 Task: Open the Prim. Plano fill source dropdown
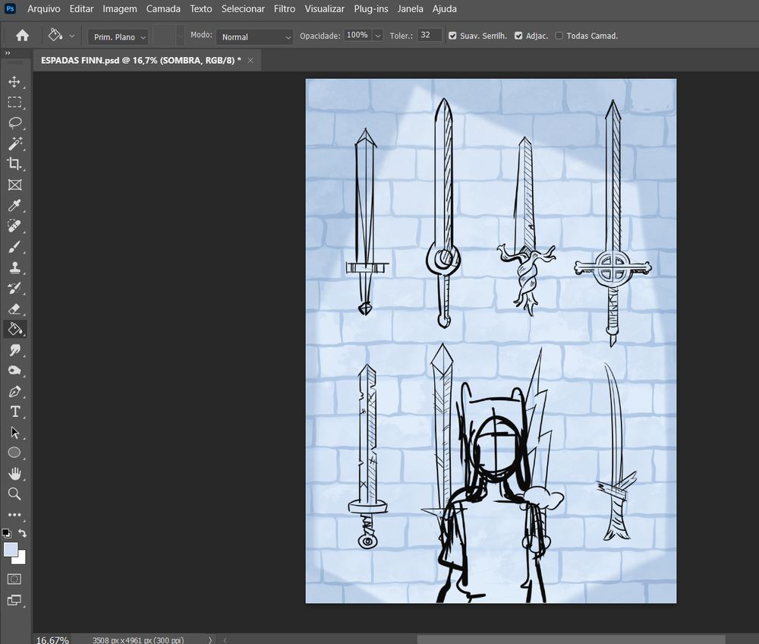pos(118,36)
